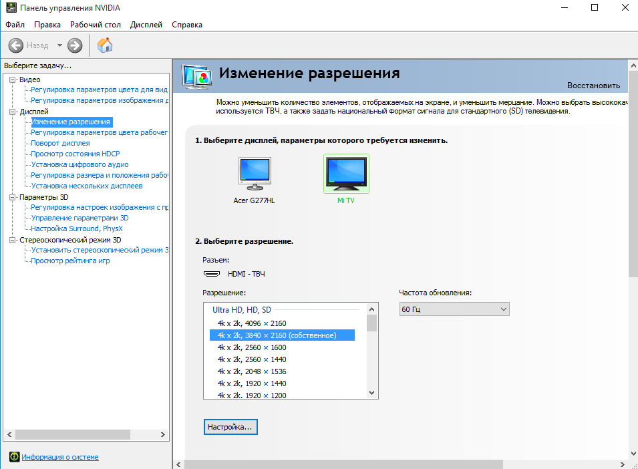The image size is (638, 469).
Task: Collapse the Параметры 3D tree node
Action: click(12, 197)
